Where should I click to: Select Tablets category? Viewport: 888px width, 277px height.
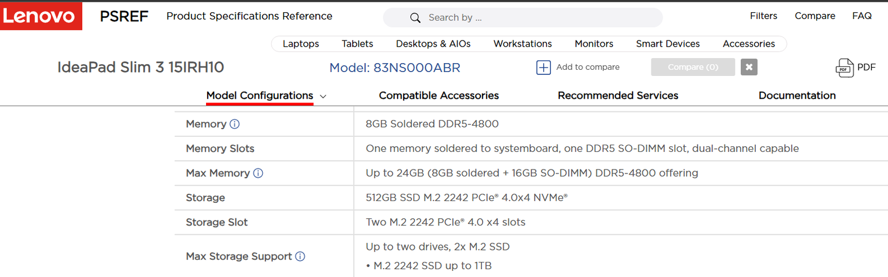click(357, 44)
